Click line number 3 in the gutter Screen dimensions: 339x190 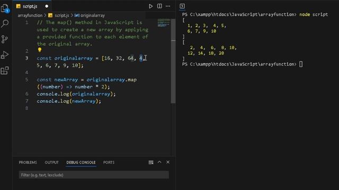pyautogui.click(x=26, y=58)
